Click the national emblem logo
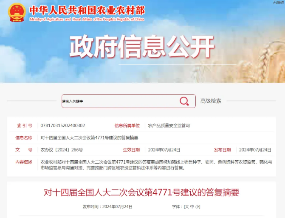 tap(17, 13)
